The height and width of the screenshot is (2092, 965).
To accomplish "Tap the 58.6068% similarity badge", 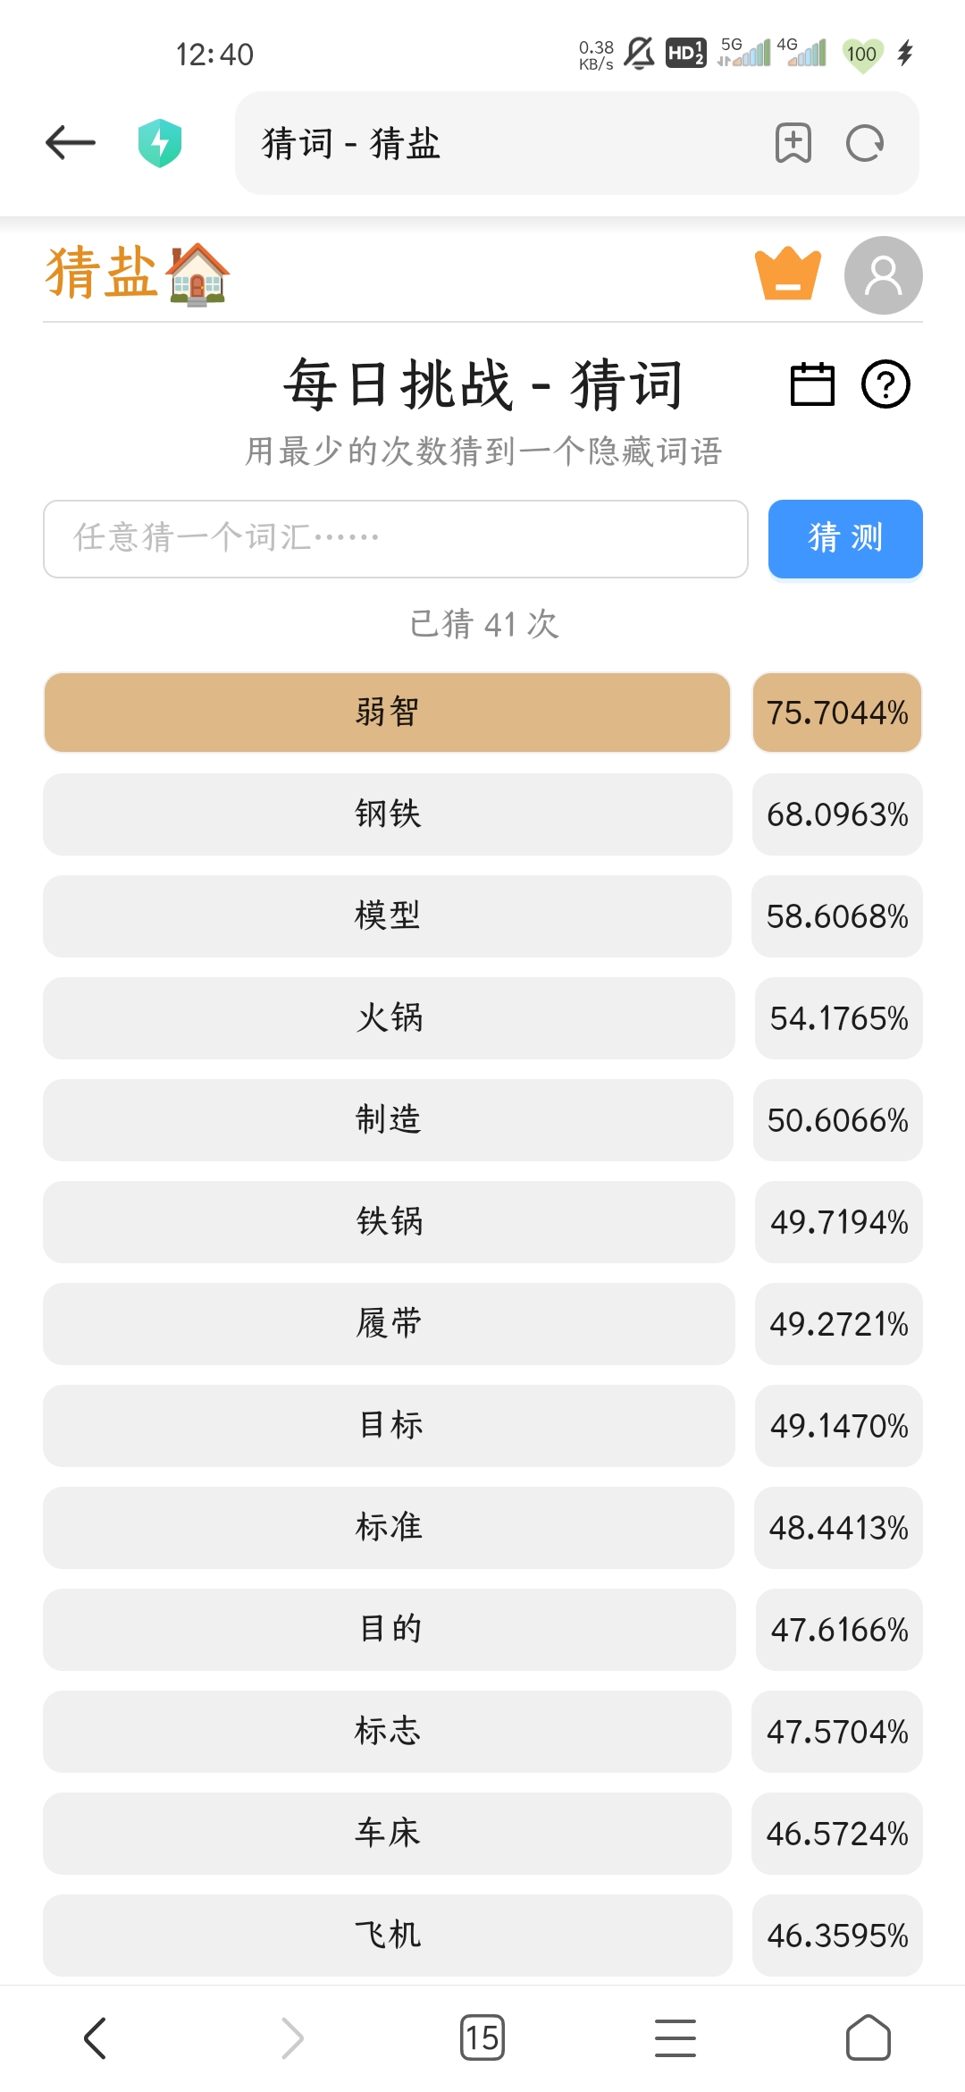I will tap(837, 916).
